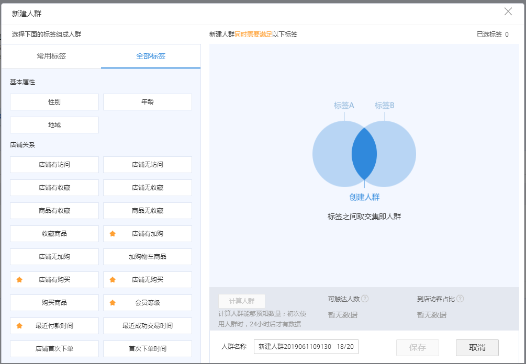Click star icon on 会员等级 tag
Viewport: 526px width, 364px height.
[x=113, y=303]
